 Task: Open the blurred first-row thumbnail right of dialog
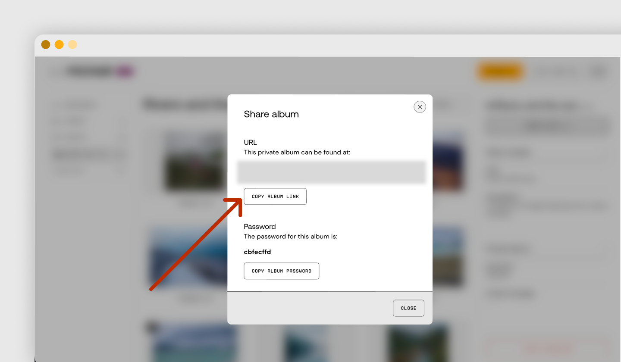click(x=448, y=162)
